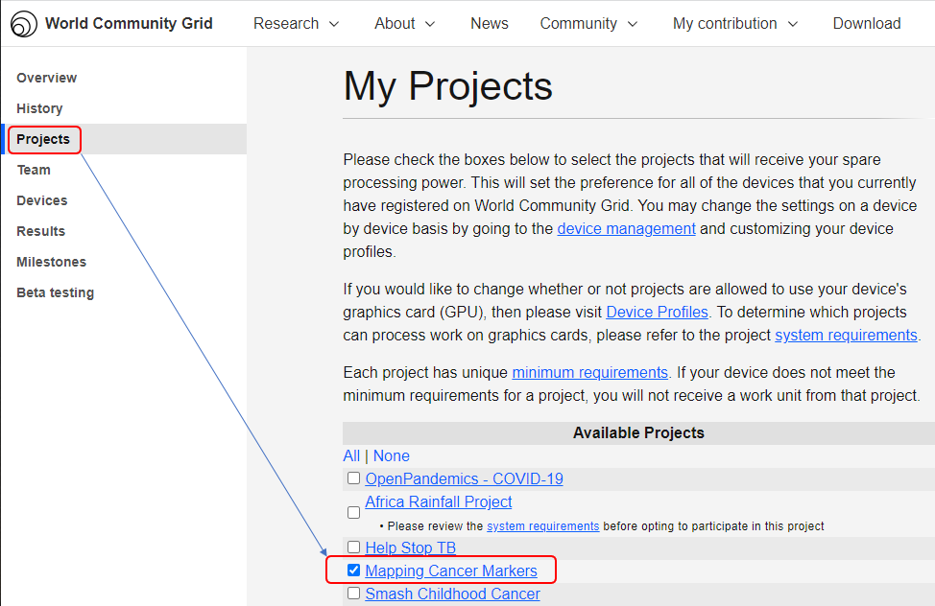Open the My contribution menu
Viewport: 935px width, 606px height.
pos(734,24)
